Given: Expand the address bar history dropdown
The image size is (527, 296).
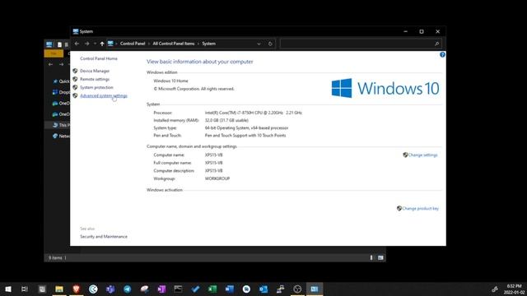Looking at the screenshot, I should point(259,44).
